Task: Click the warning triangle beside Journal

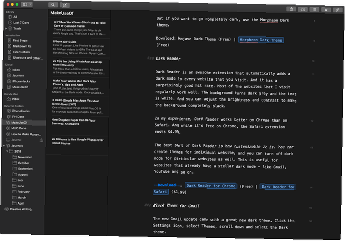Action: tap(41, 140)
